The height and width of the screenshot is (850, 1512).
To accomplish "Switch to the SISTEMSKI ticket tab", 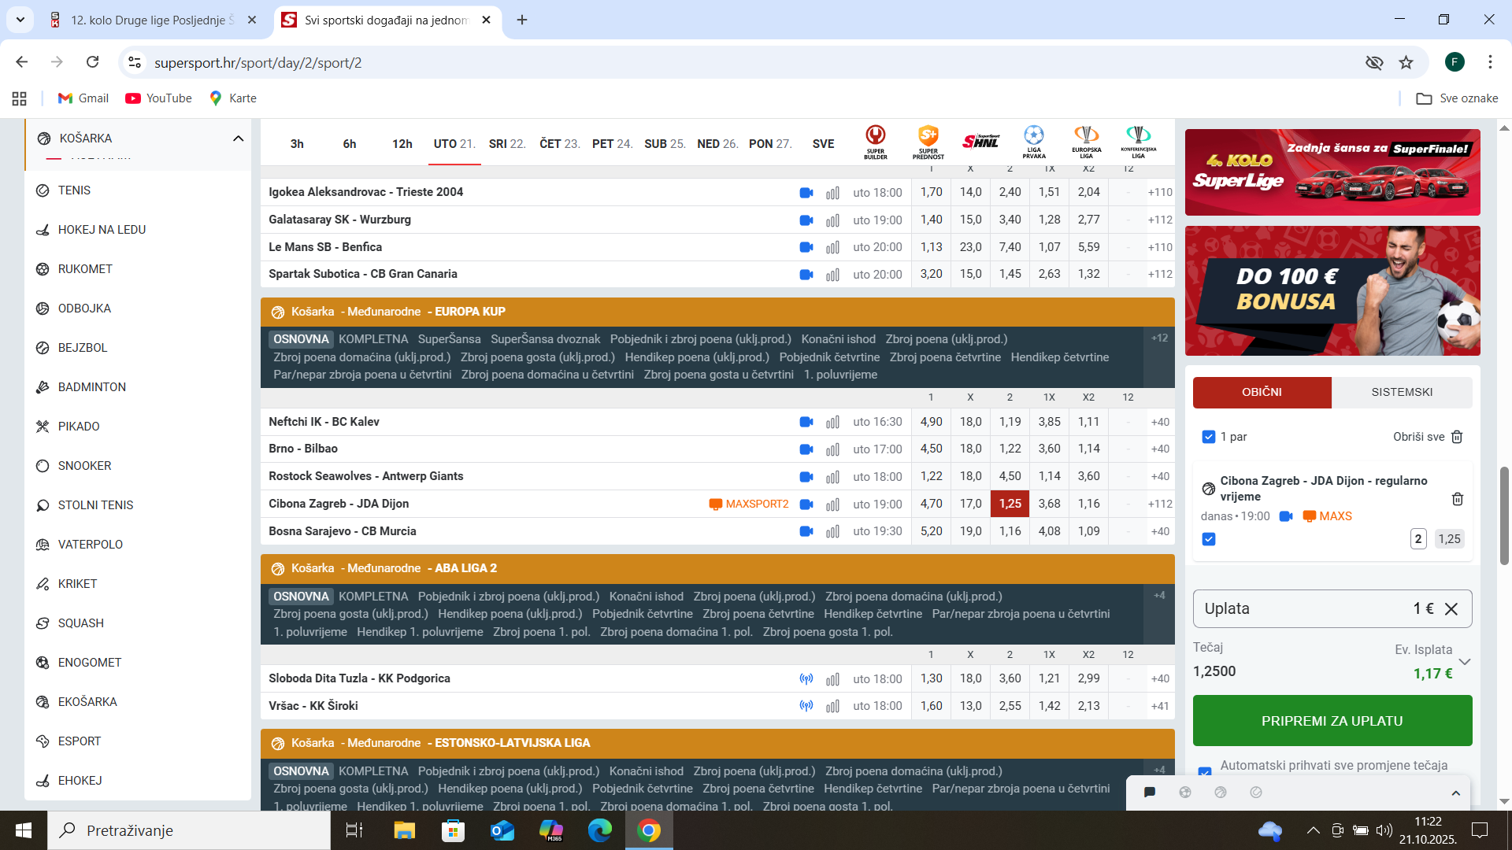I will pos(1402,392).
